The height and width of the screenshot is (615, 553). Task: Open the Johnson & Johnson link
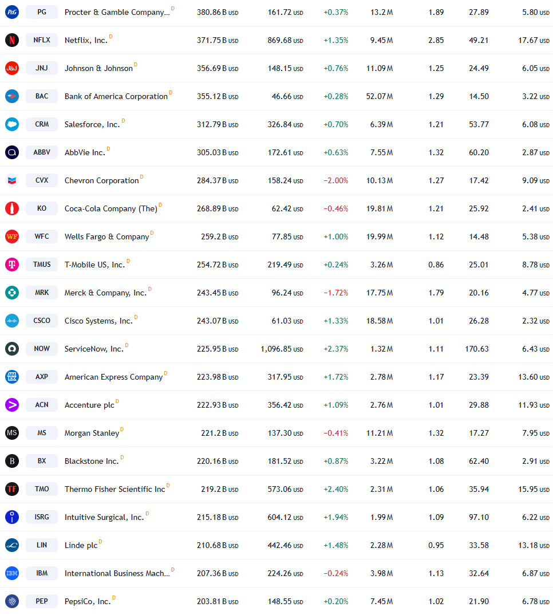click(98, 68)
